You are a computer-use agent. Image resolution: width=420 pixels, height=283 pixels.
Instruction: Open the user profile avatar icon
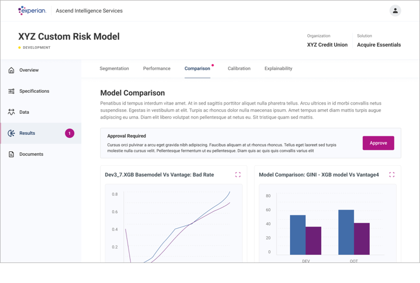pyautogui.click(x=395, y=11)
